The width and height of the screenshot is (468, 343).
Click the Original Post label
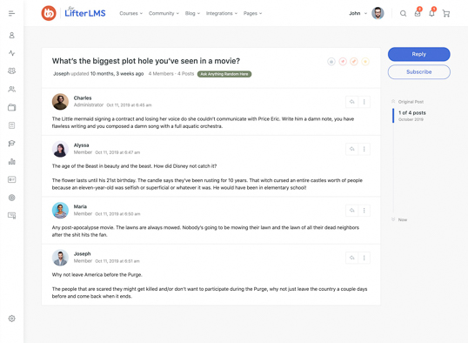point(411,102)
